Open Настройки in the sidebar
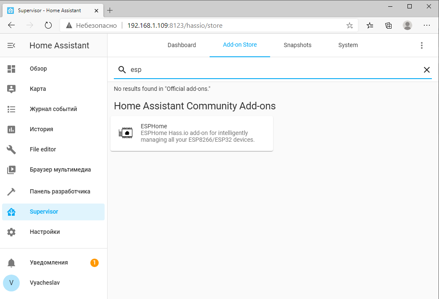The height and width of the screenshot is (299, 439). point(53,232)
